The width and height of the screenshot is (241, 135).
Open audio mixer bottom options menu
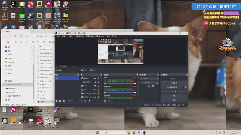109,101
